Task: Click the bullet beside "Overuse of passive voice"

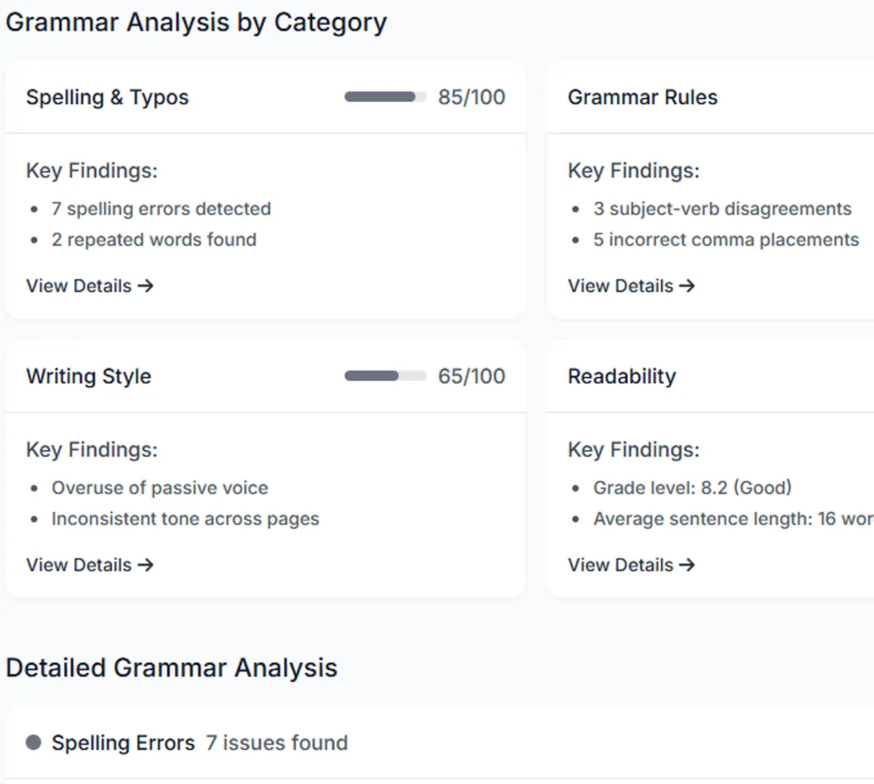Action: pos(34,488)
